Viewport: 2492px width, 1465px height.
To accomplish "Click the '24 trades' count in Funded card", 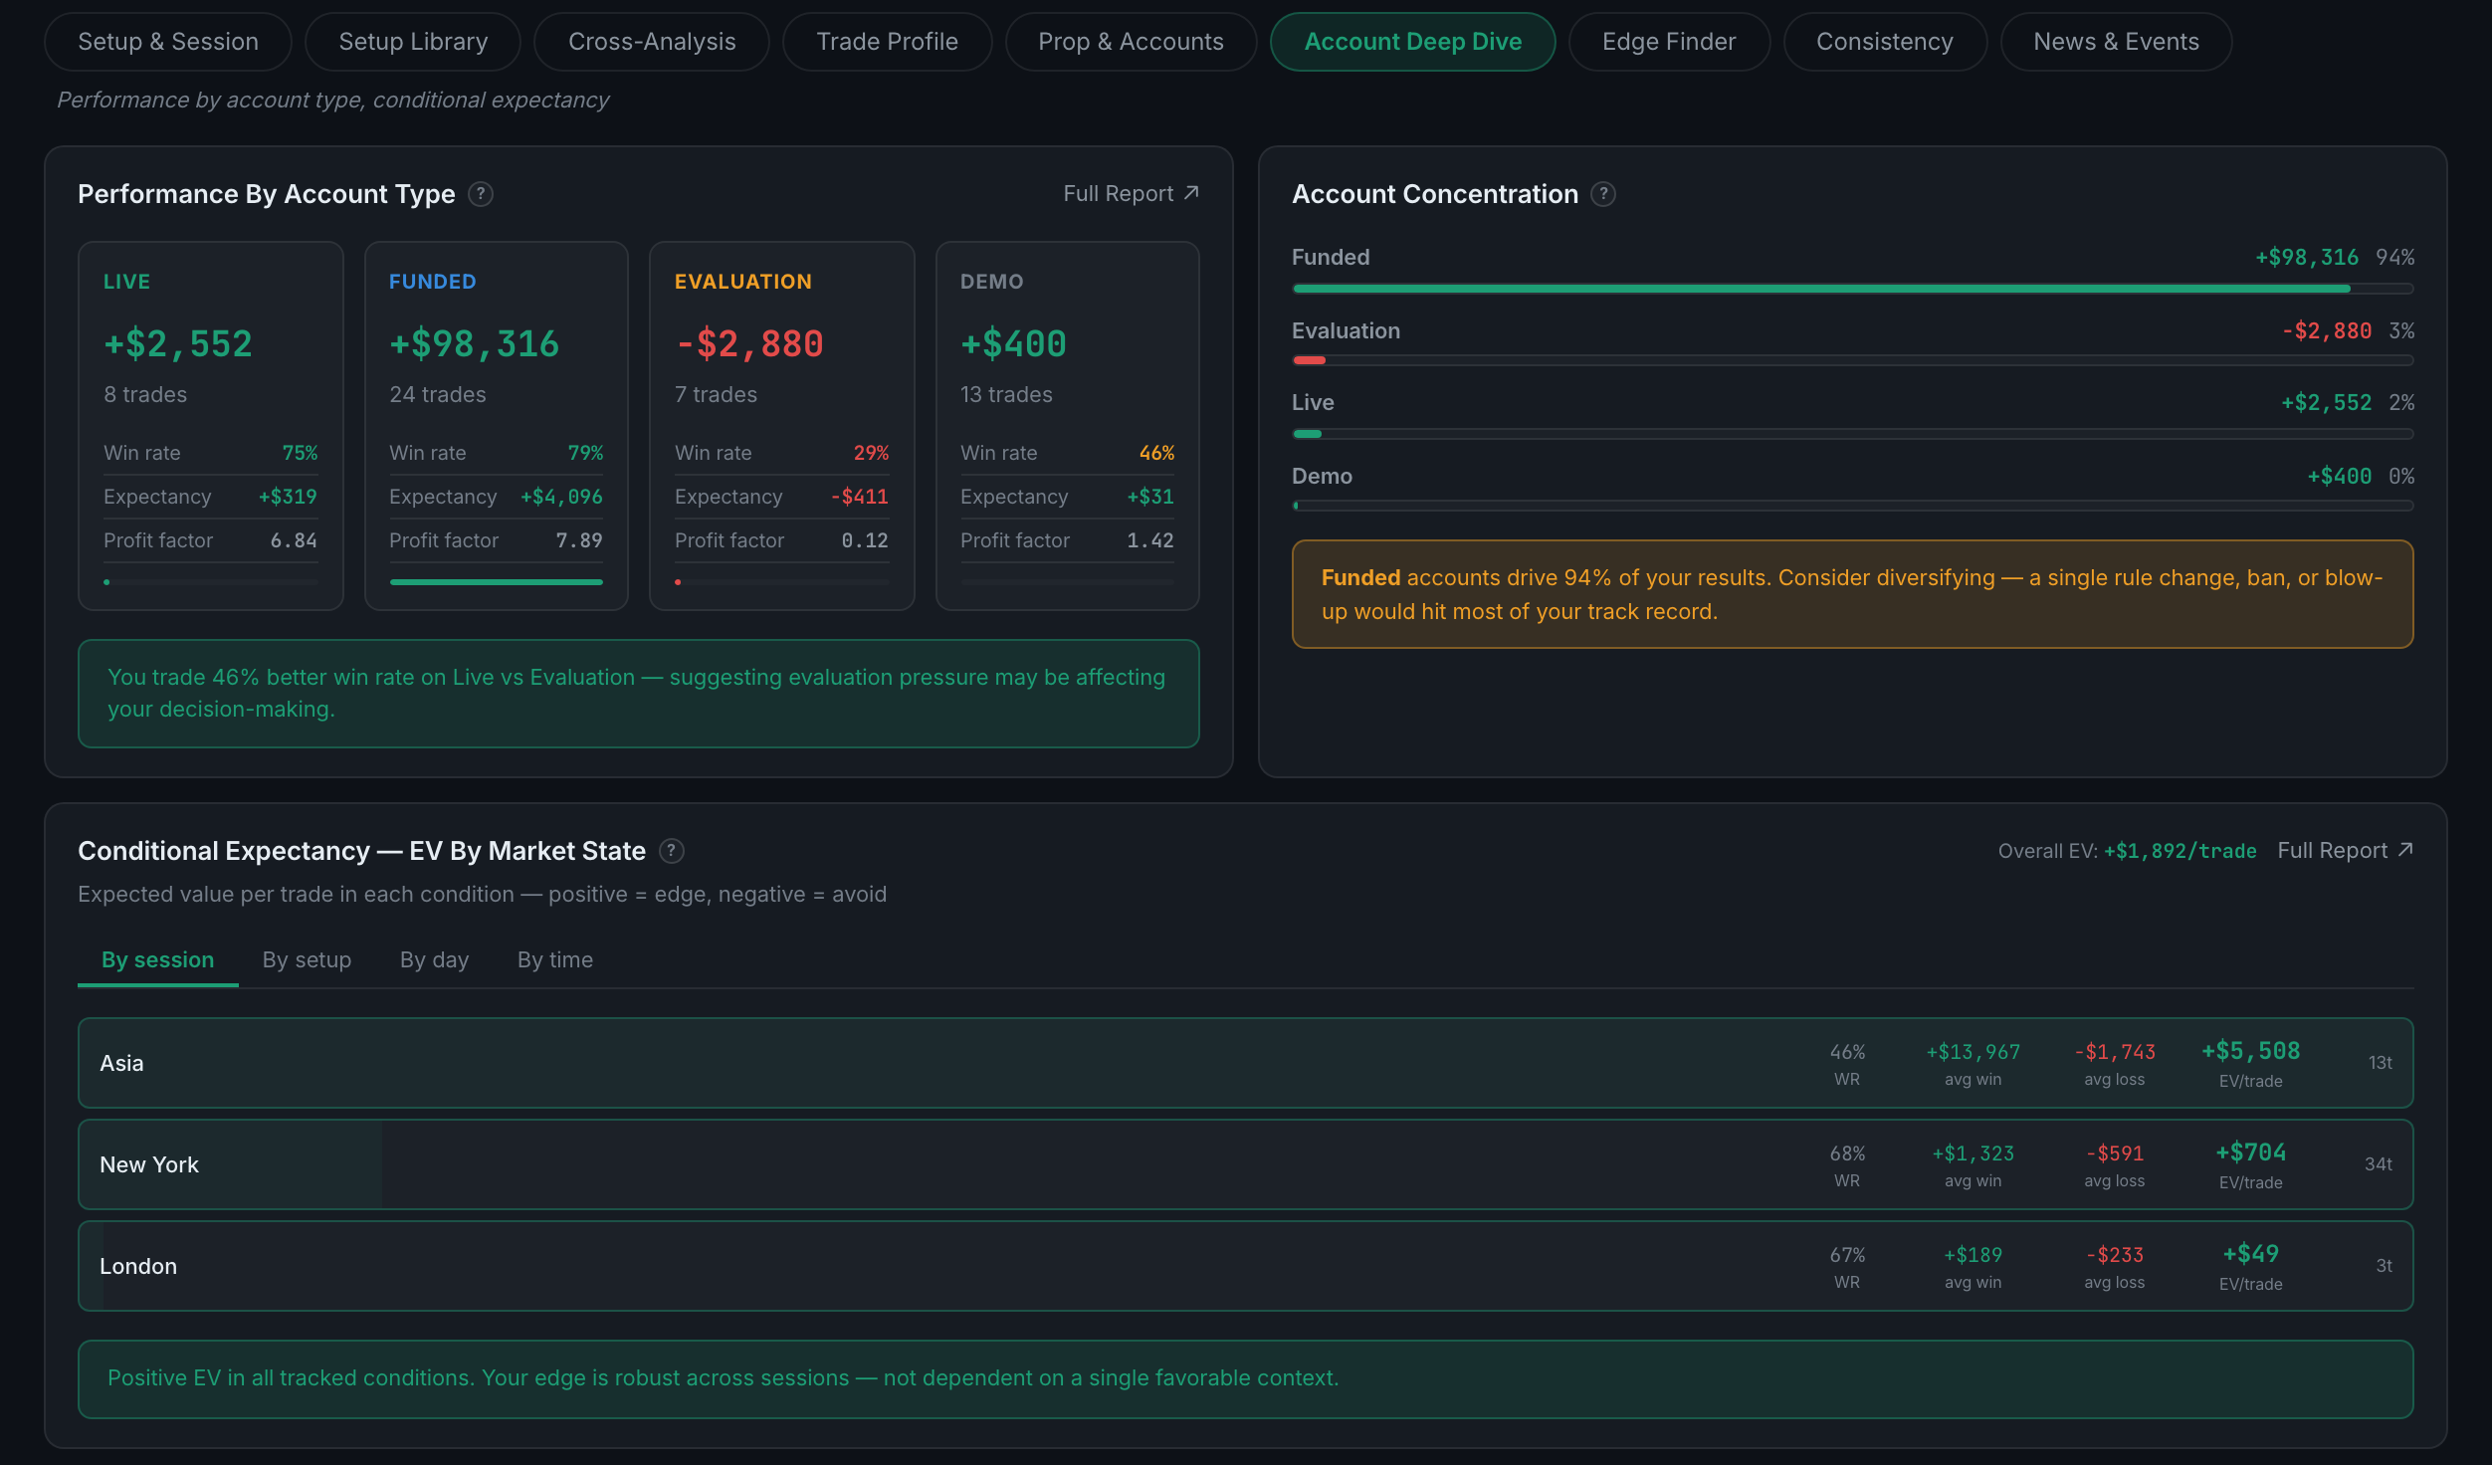I will 438,394.
